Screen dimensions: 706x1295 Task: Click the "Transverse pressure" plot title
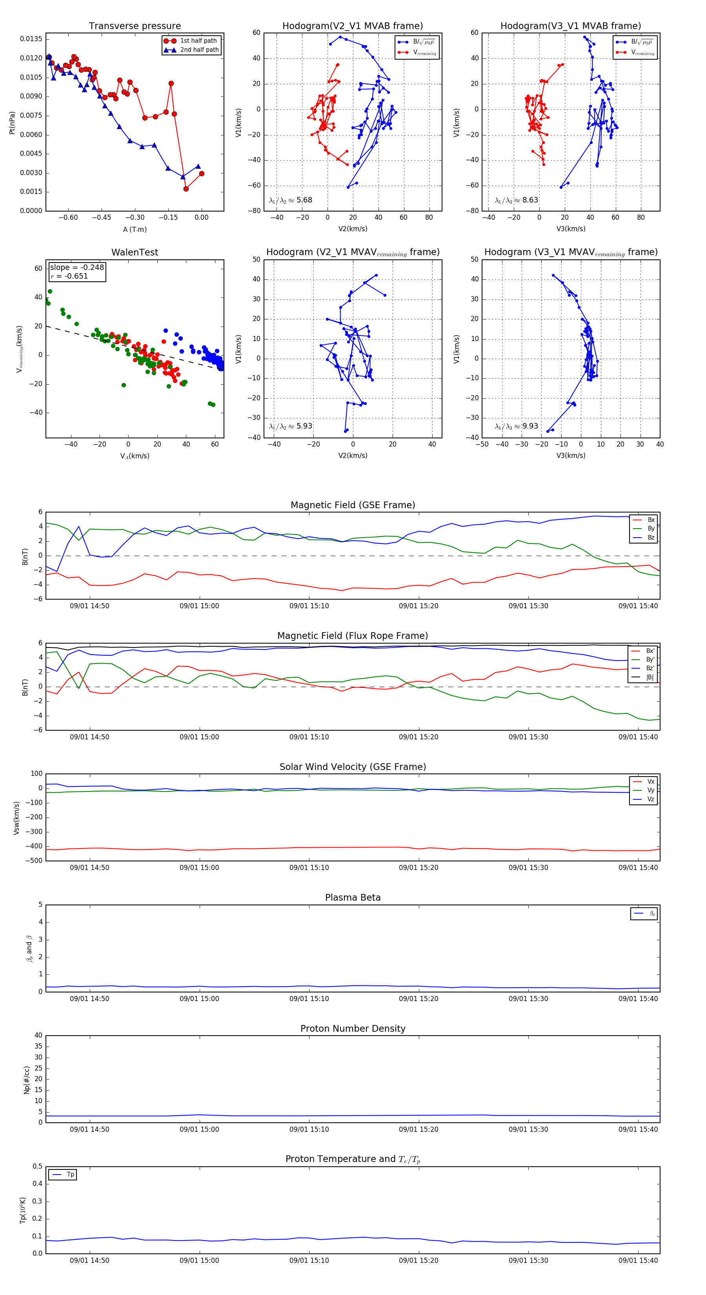pos(135,26)
